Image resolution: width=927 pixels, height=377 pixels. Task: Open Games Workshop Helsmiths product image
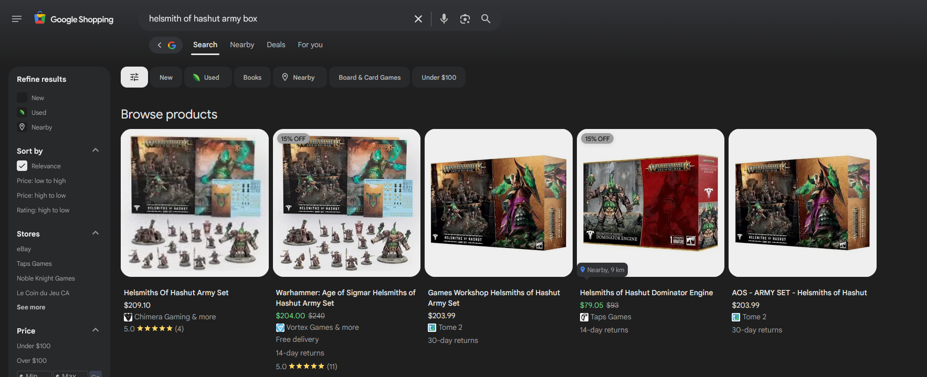(499, 203)
